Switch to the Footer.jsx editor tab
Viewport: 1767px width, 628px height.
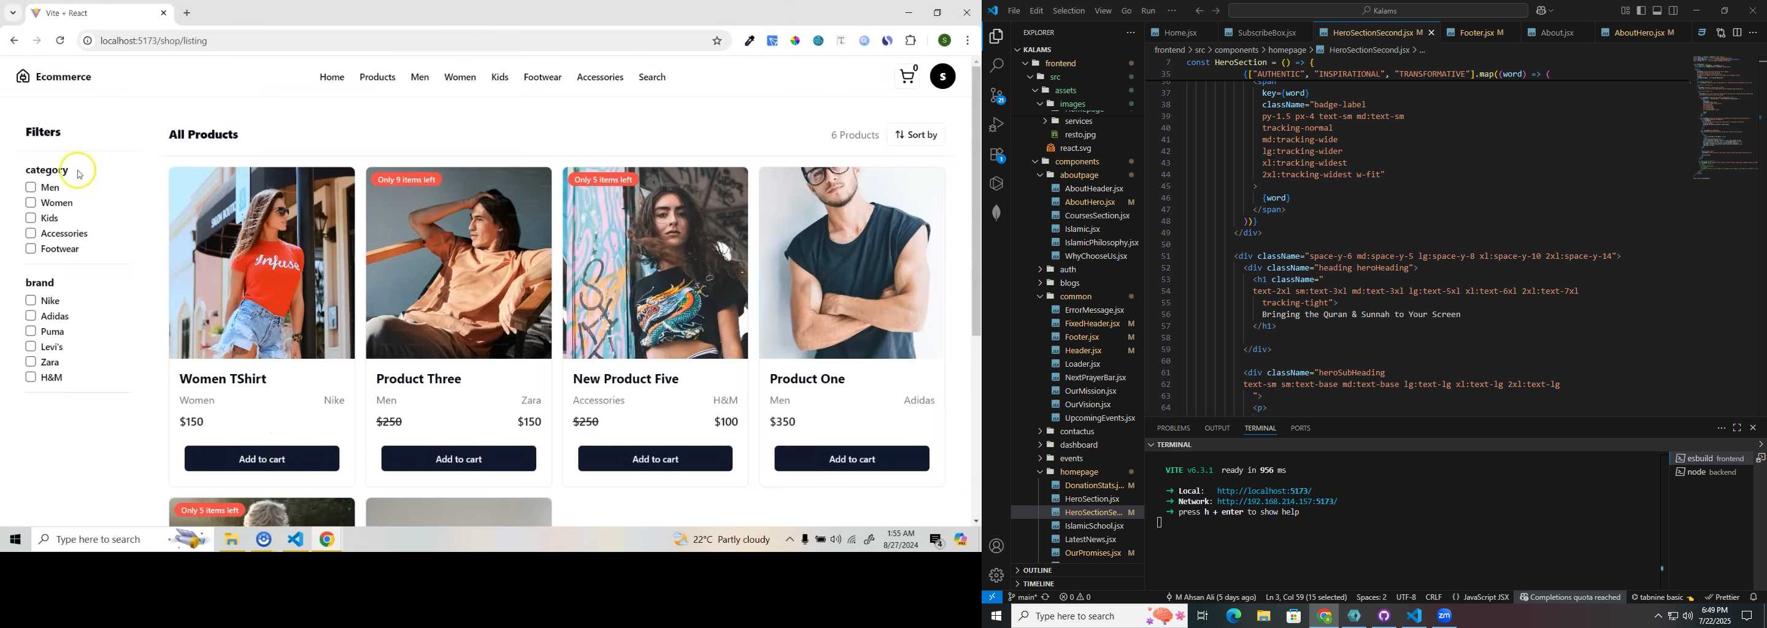tap(1477, 33)
